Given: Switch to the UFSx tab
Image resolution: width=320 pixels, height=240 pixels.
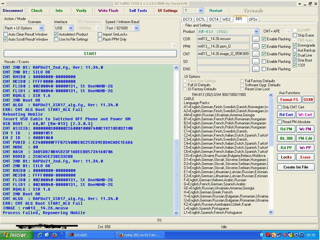Looking at the screenshot, I should pyautogui.click(x=253, y=19).
